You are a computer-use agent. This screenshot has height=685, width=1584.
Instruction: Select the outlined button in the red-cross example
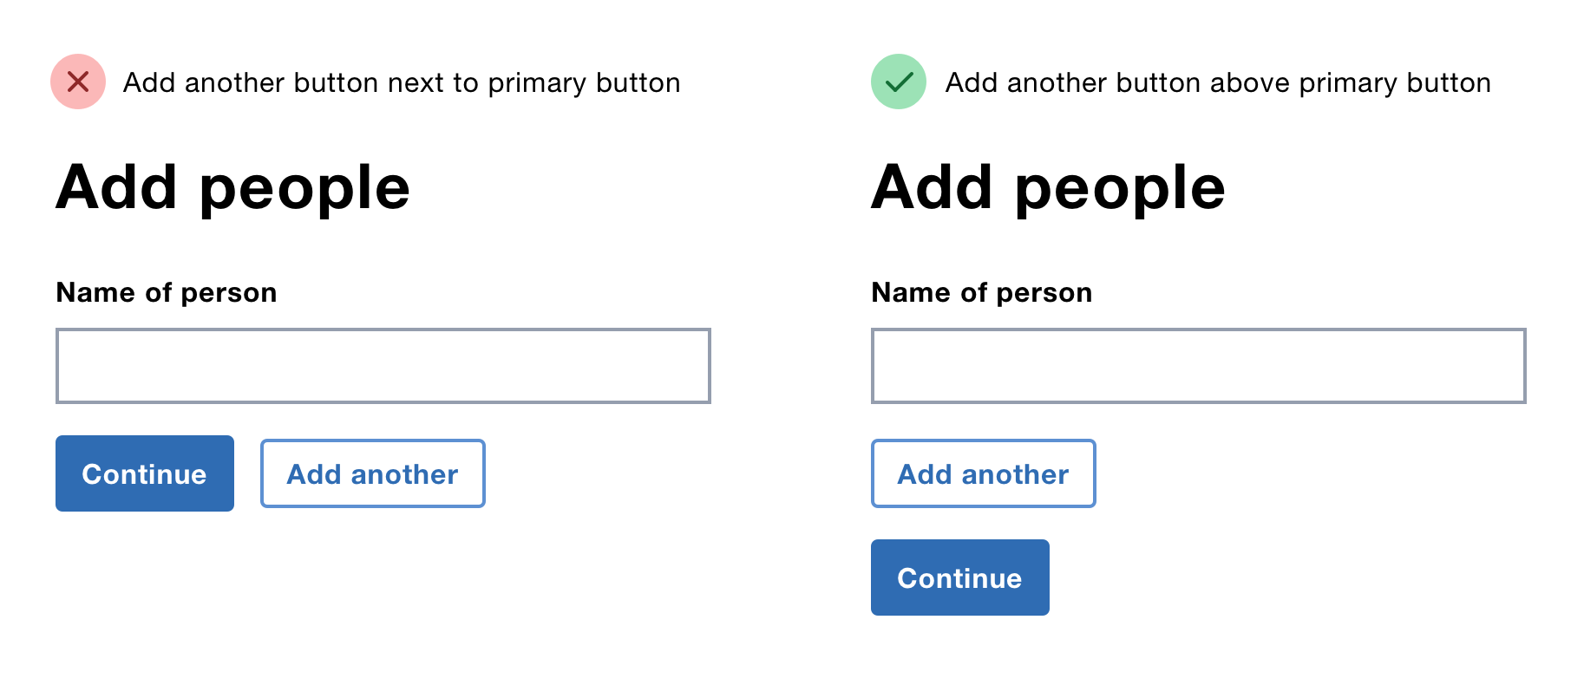tap(372, 473)
